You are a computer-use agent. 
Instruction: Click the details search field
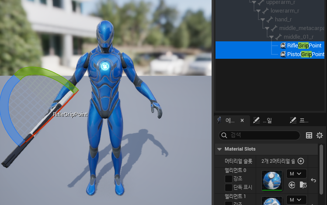[259, 135]
